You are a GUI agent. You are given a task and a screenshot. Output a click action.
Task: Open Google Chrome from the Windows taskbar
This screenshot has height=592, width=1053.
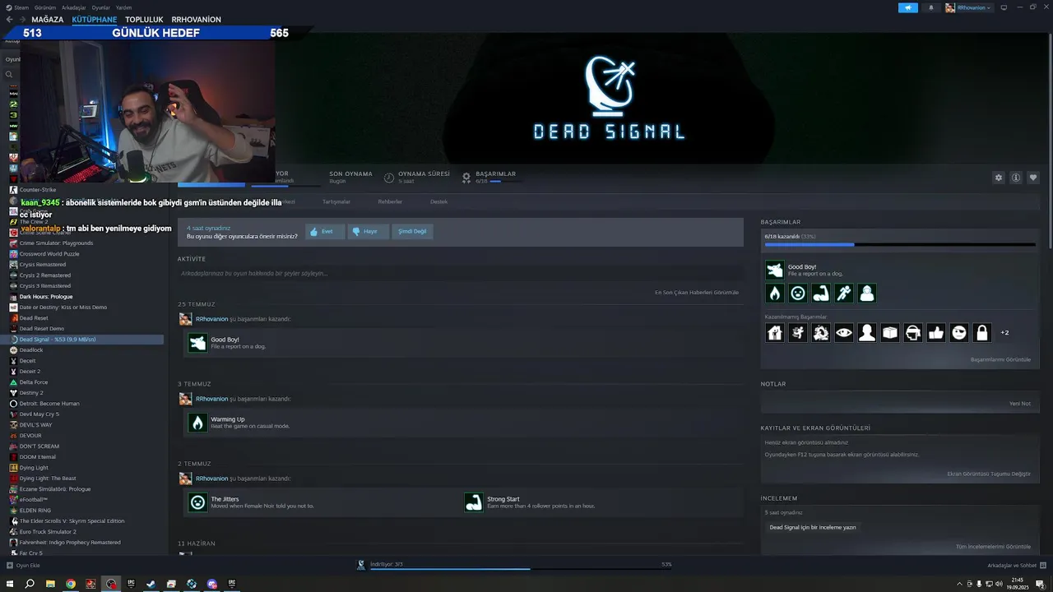[71, 584]
